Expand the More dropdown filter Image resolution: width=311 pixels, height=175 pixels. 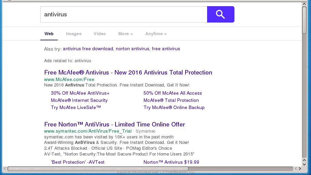125,34
